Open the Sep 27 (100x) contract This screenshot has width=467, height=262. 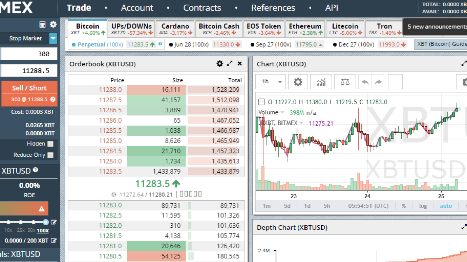click(271, 45)
